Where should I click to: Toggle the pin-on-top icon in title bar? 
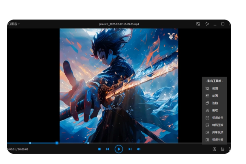pos(207,24)
